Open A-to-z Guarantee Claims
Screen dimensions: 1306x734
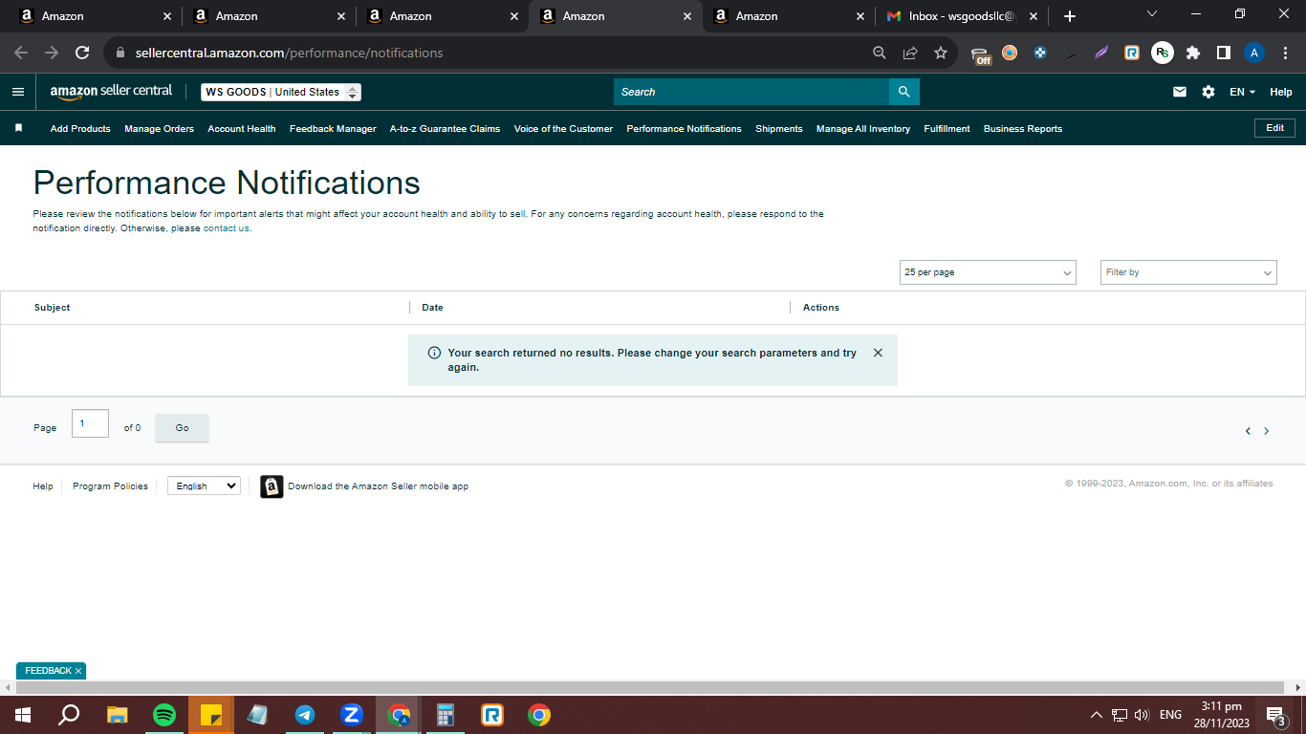click(445, 128)
